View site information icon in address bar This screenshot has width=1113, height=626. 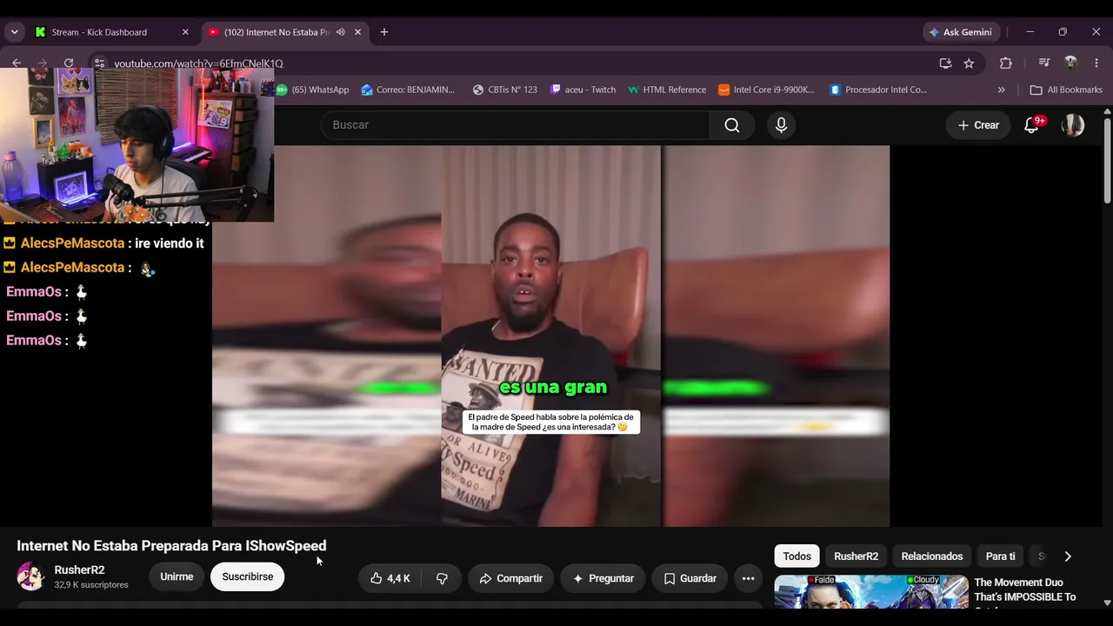pyautogui.click(x=100, y=63)
